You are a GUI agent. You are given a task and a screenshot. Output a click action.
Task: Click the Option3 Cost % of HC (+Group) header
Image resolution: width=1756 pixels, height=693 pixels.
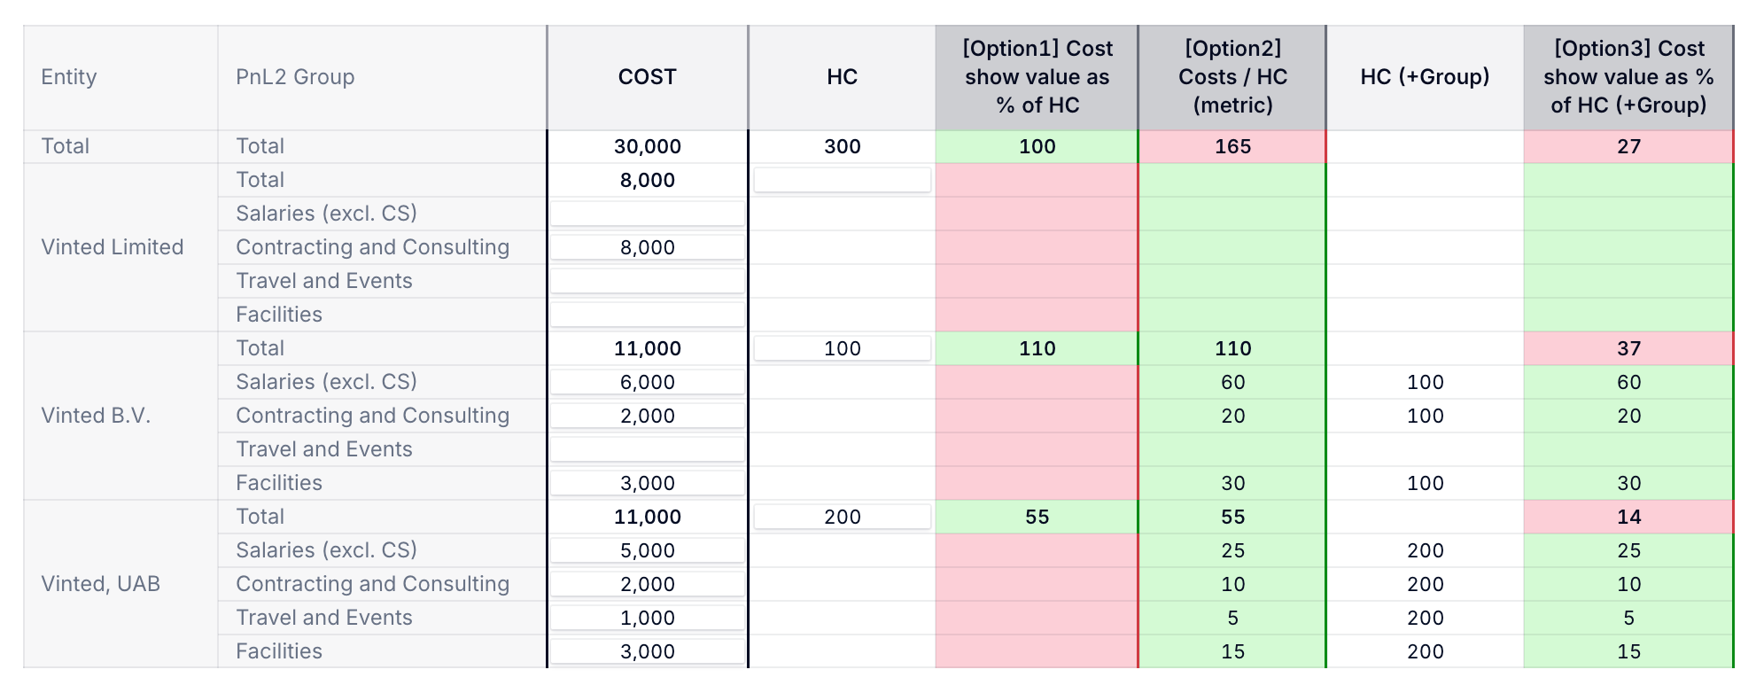1628,77
